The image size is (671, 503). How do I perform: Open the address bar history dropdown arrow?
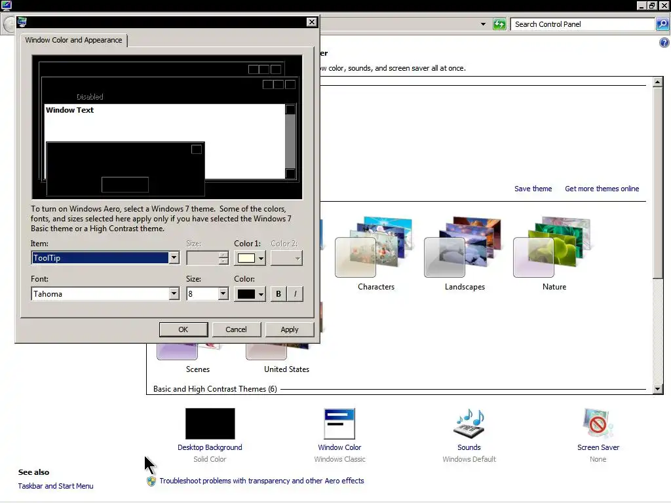pyautogui.click(x=483, y=24)
